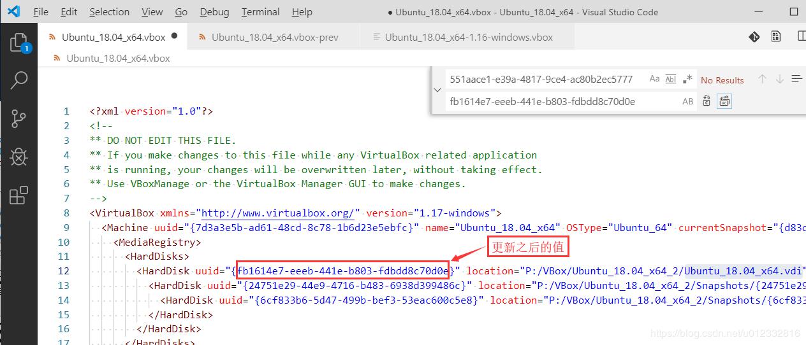The image size is (806, 345).
Task: Toggle Use Regular Expression option
Action: tap(687, 80)
